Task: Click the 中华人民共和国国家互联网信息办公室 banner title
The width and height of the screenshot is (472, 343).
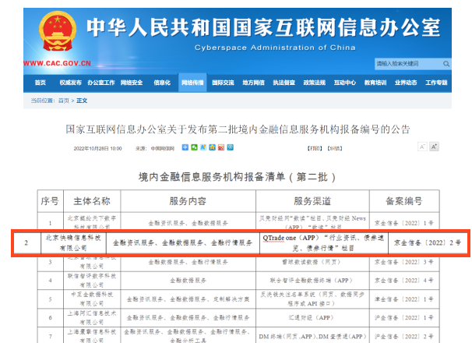Action: [263, 27]
